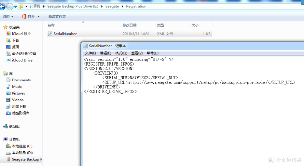
Task: Select Seagate in the address breadcrumb
Action: tap(112, 6)
